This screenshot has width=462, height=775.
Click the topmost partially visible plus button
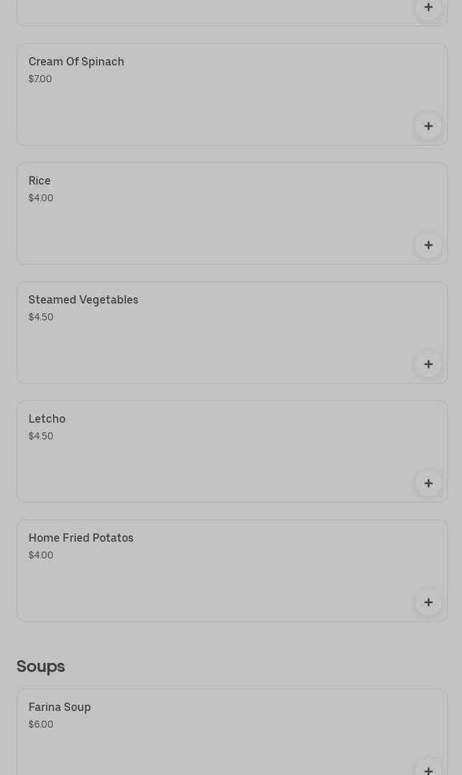tap(428, 8)
